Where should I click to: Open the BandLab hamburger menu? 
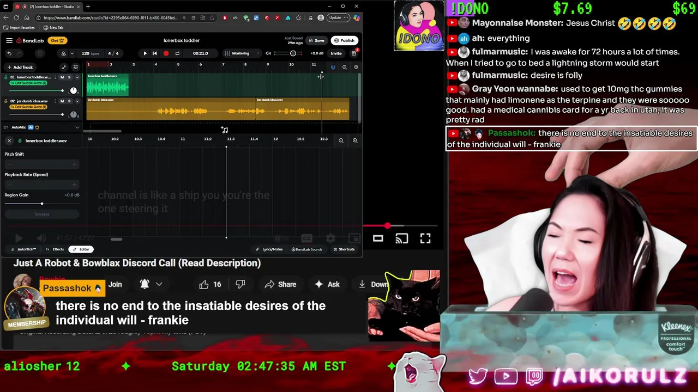[x=9, y=40]
